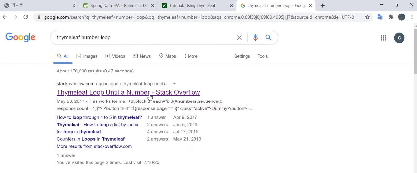Go to Google home via logo

pyautogui.click(x=20, y=38)
